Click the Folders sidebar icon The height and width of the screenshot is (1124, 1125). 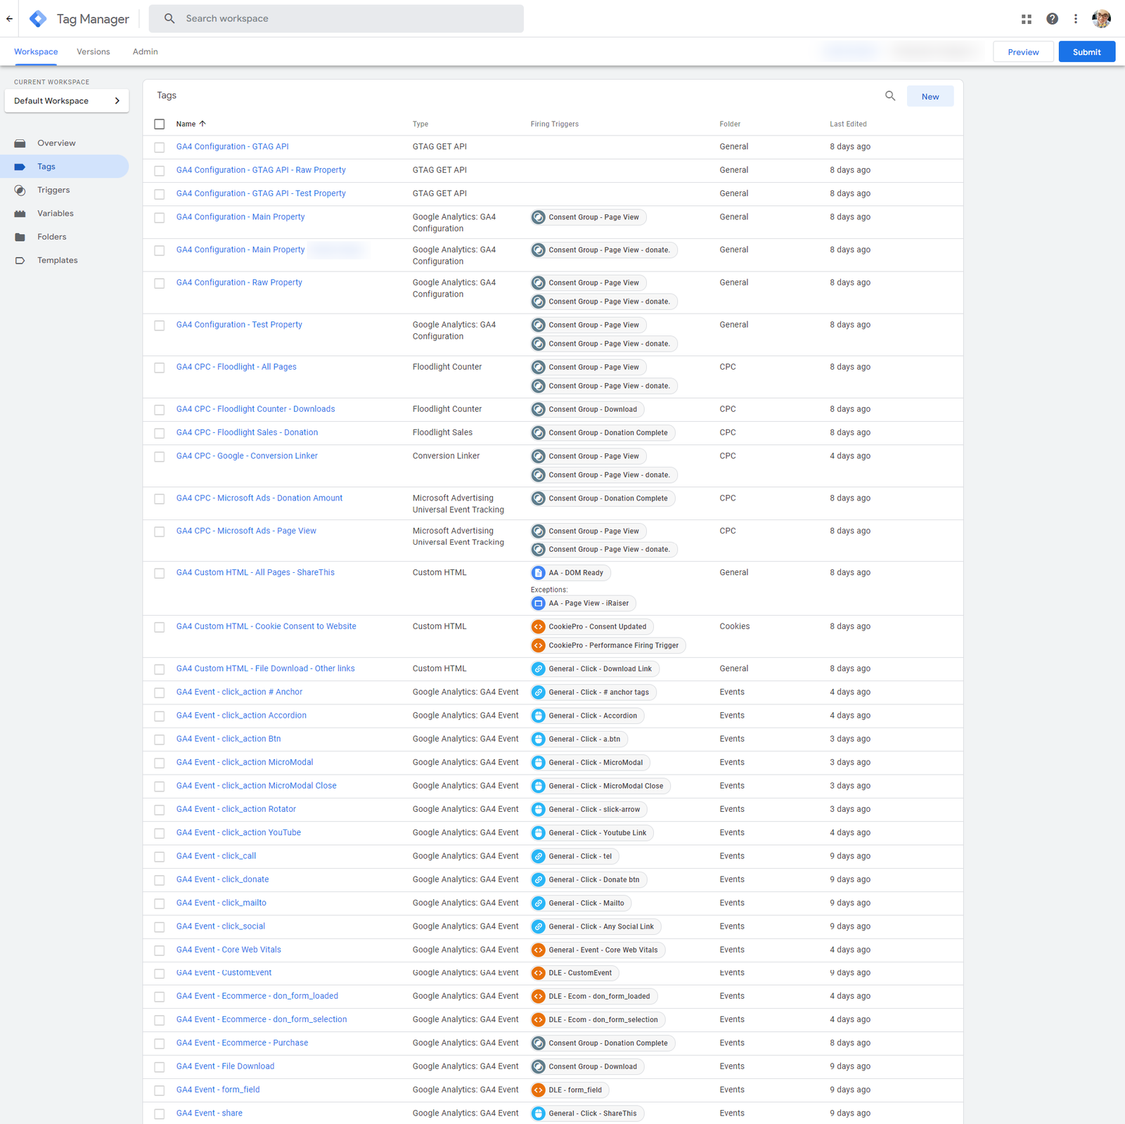20,237
